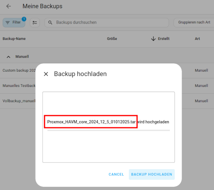Click the Backups durchsuchen search field

pos(107,22)
